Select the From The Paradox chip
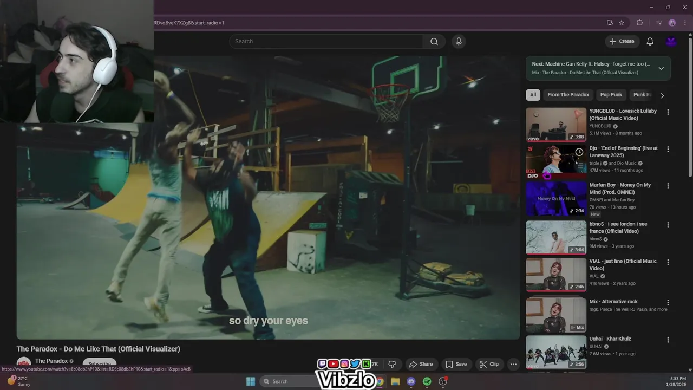This screenshot has height=390, width=693. [x=568, y=95]
